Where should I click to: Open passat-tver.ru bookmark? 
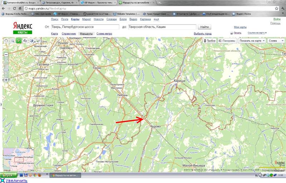coord(97,14)
